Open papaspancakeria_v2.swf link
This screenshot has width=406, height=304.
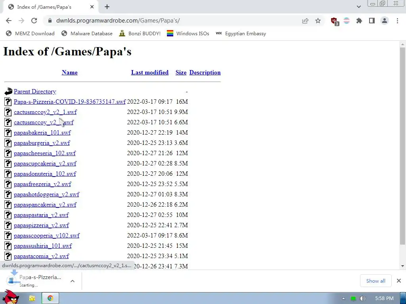pyautogui.click(x=45, y=205)
